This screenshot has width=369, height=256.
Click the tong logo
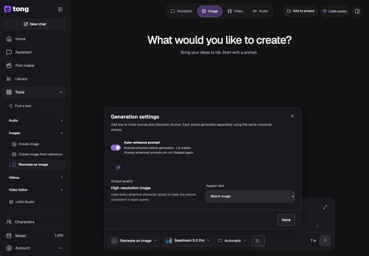click(x=16, y=9)
